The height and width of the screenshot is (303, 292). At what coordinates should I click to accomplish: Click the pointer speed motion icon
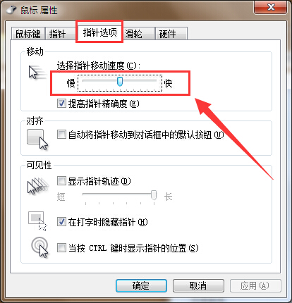[37, 73]
